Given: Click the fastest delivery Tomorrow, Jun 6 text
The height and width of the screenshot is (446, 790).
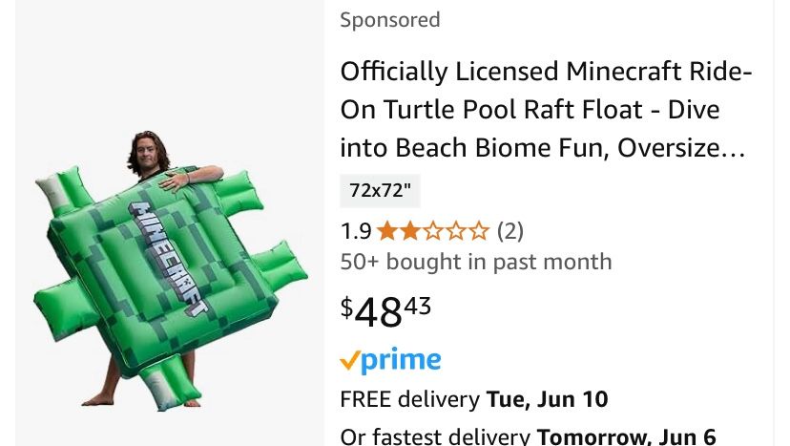Looking at the screenshot, I should click(x=528, y=436).
